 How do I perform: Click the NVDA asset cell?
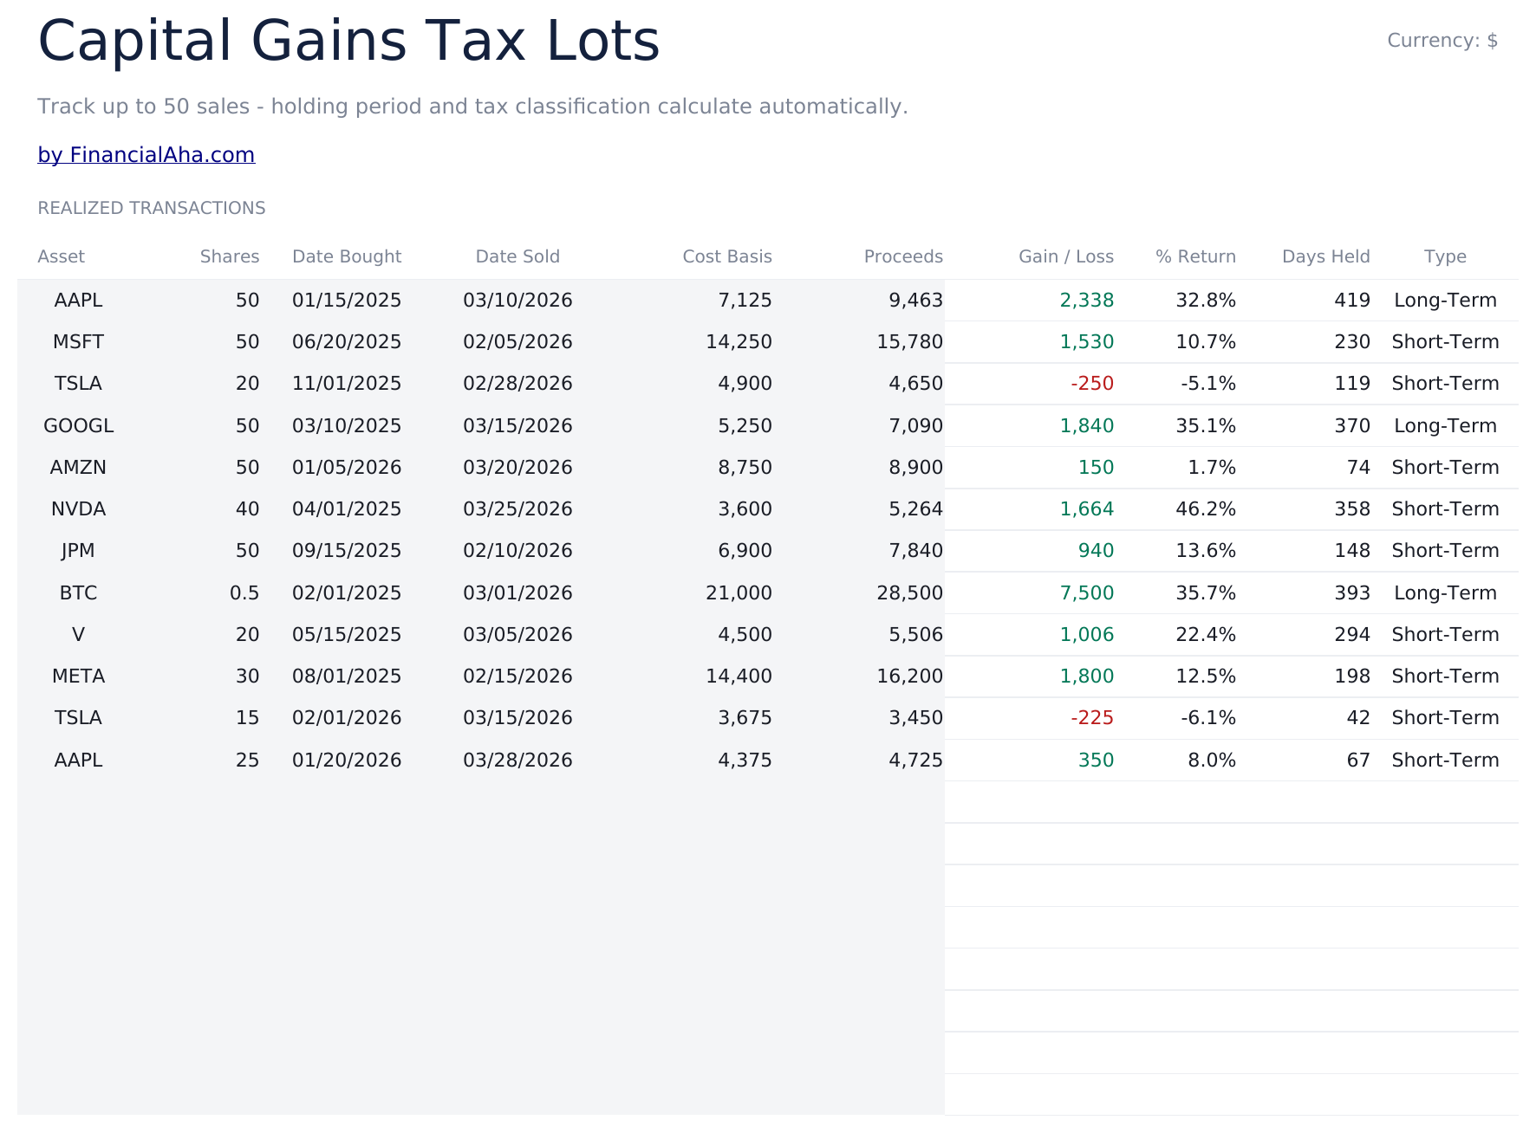click(x=78, y=509)
